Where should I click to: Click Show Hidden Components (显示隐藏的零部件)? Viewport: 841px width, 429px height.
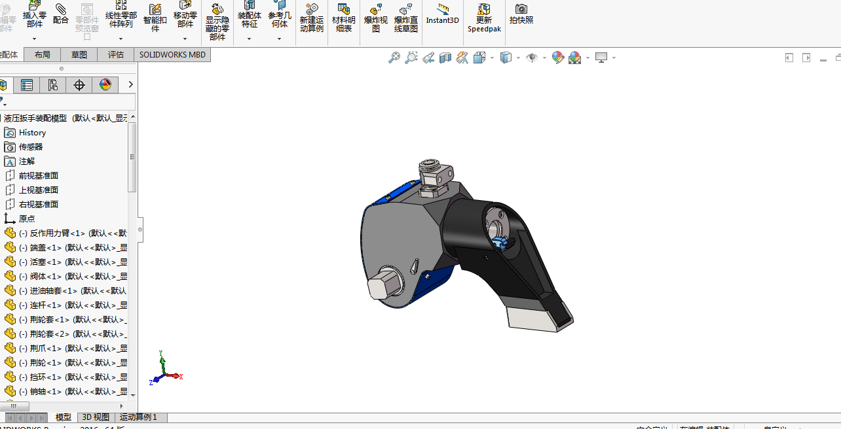(x=217, y=21)
